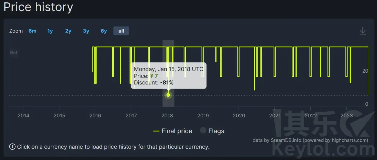
Task: Click the 2020 label on time axis
Action: point(239,116)
